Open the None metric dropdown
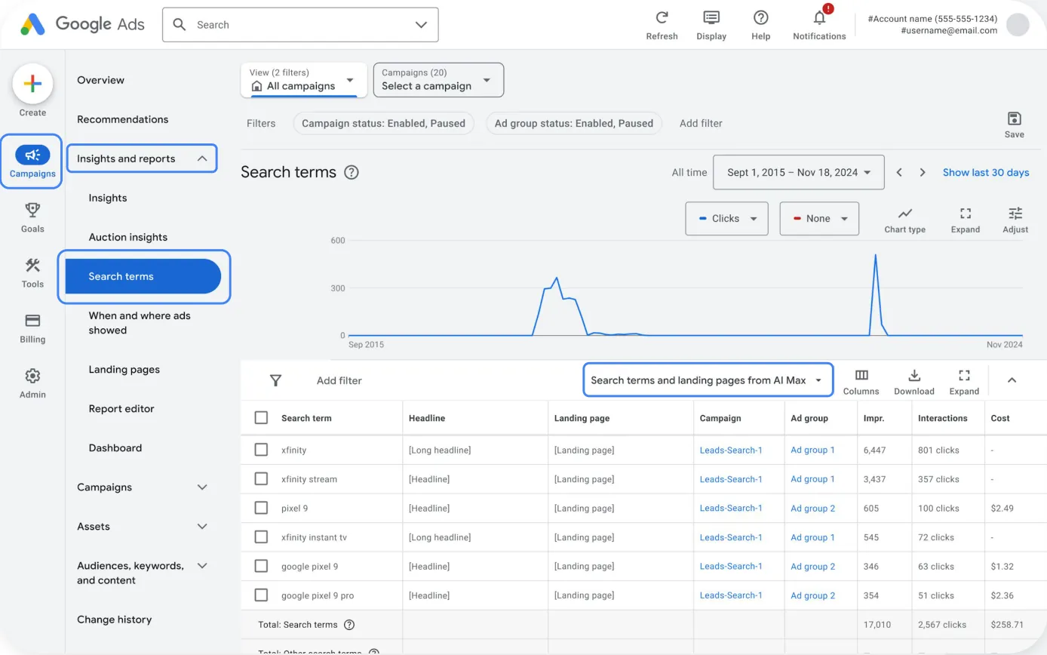This screenshot has height=655, width=1047. tap(819, 218)
